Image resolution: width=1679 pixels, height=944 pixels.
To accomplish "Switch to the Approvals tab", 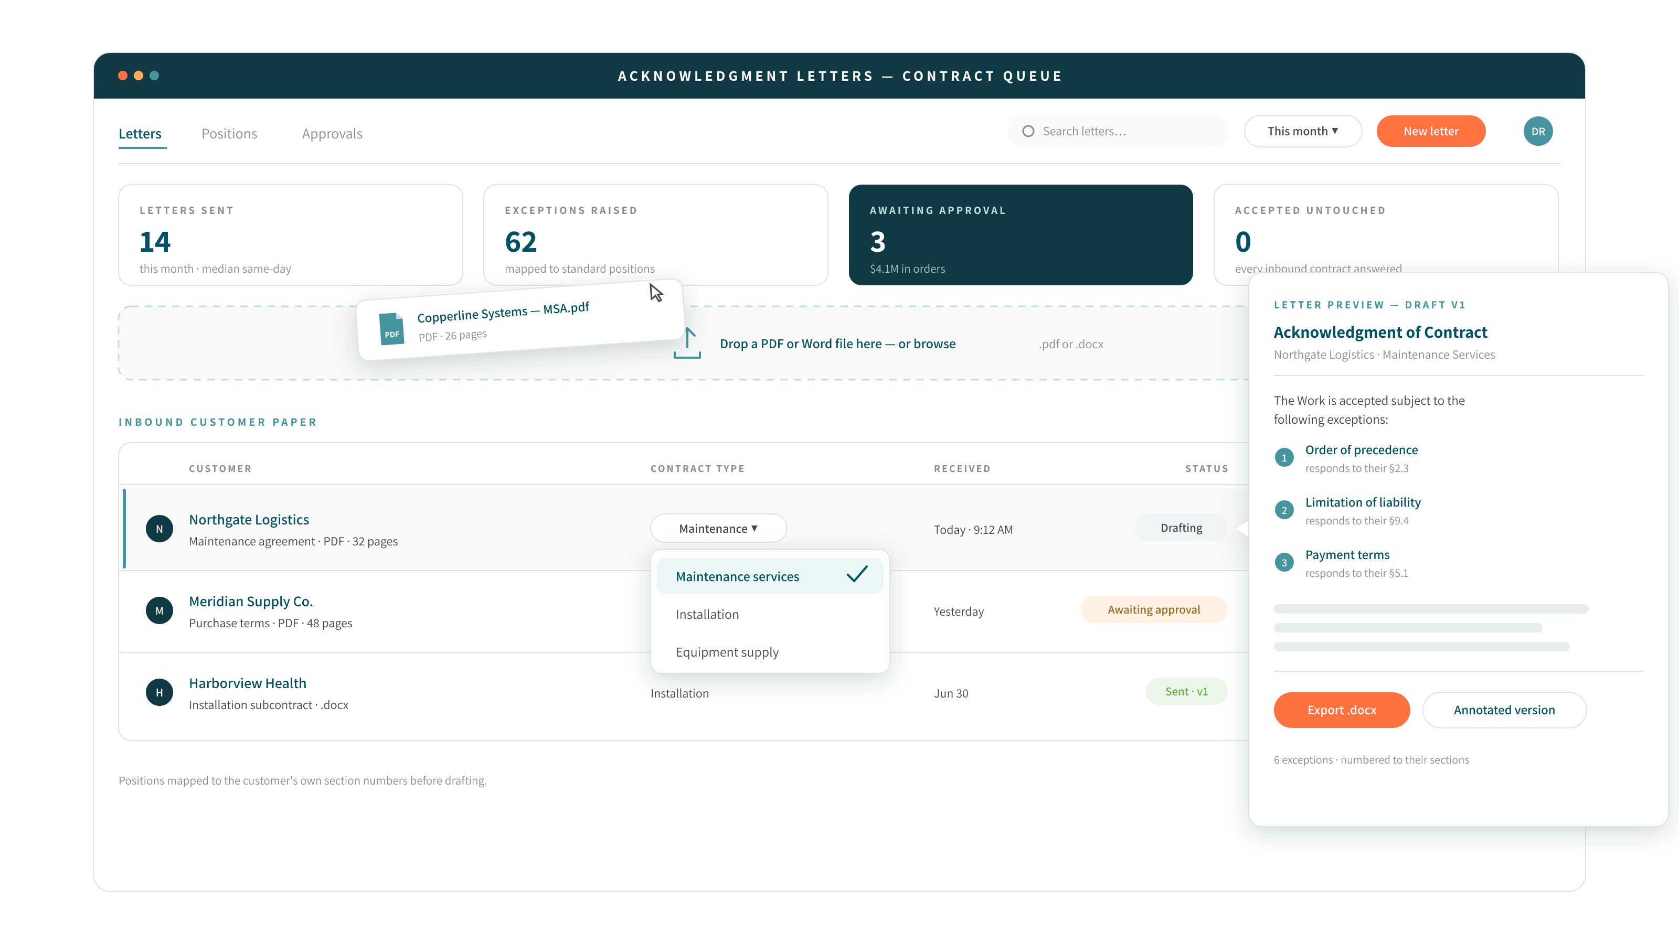I will pyautogui.click(x=333, y=134).
